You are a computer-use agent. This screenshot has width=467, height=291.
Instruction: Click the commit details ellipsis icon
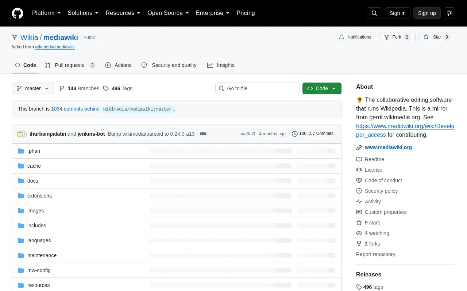point(203,134)
